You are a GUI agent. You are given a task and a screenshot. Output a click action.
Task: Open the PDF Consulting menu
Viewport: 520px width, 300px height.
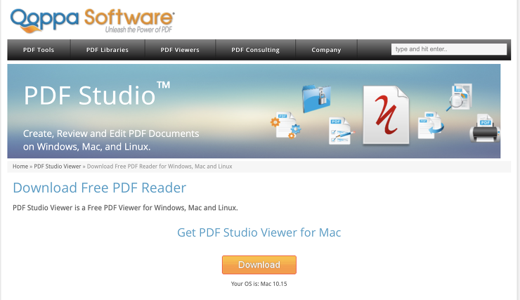coord(255,50)
